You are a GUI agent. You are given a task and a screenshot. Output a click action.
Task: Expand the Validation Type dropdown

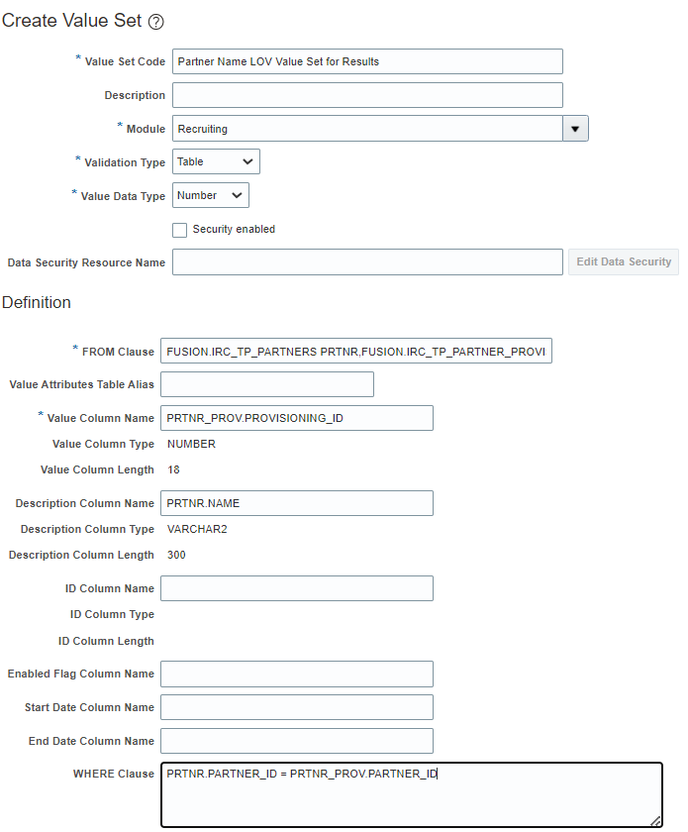pos(216,161)
